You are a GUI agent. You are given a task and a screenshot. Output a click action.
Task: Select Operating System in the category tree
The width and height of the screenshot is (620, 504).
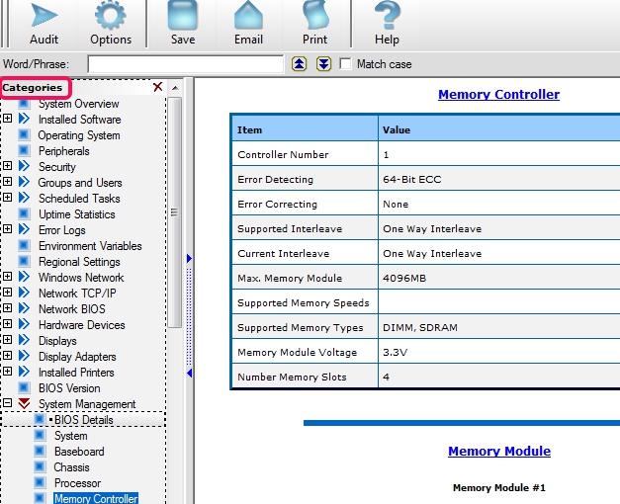78,135
